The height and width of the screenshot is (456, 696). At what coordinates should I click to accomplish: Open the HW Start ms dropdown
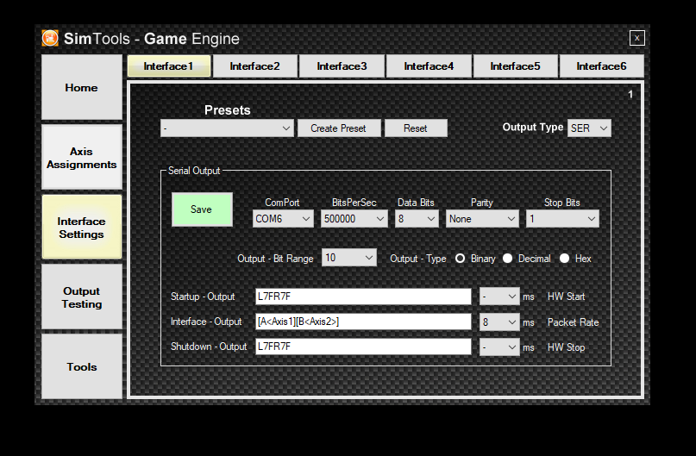point(499,297)
